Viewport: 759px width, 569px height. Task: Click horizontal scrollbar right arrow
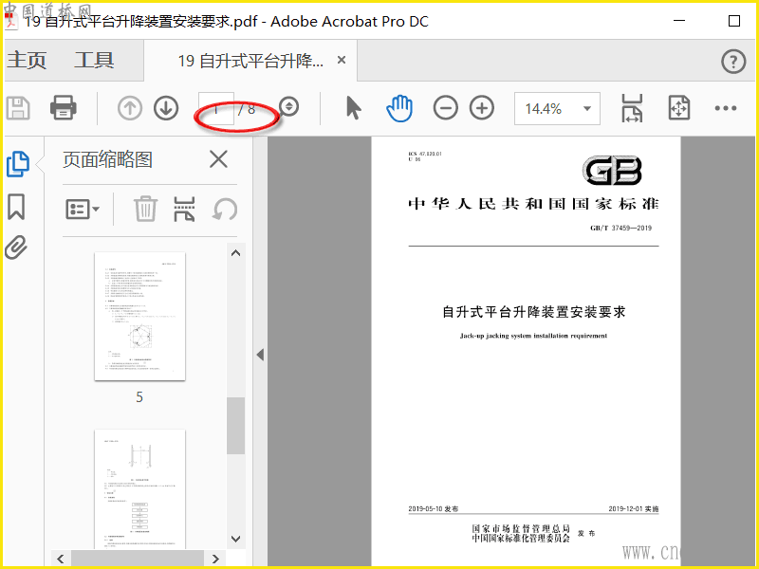[215, 559]
